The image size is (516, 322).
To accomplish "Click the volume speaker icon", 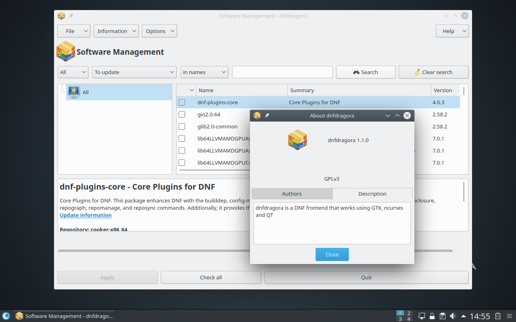I will 453,316.
